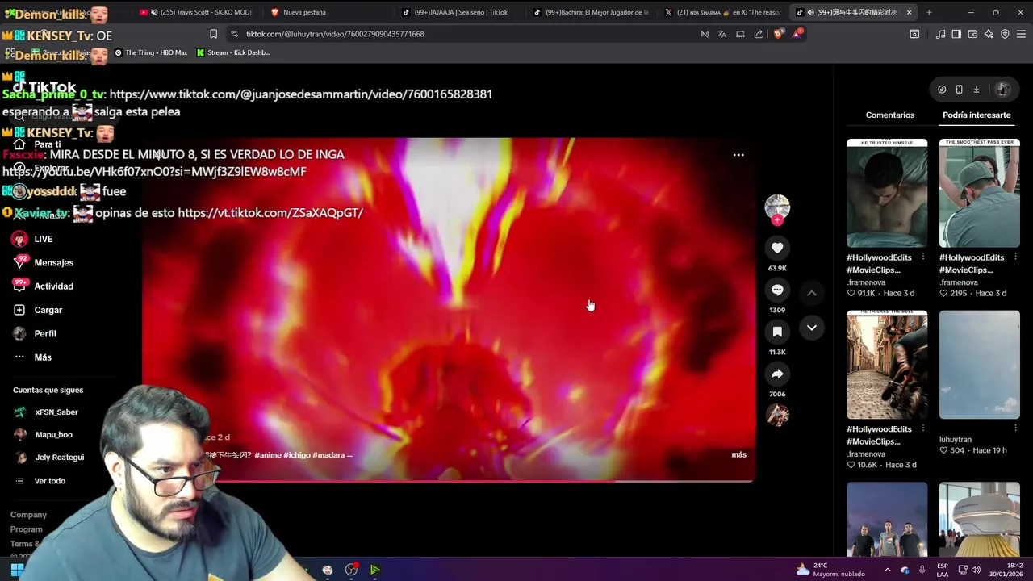Viewport: 1033px width, 581px height.
Task: Open the browser translate page icon
Action: click(x=722, y=34)
